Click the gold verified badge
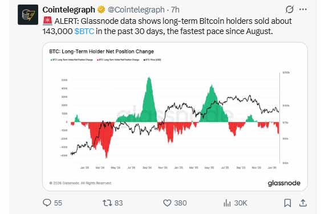The height and width of the screenshot is (214, 321). pyautogui.click(x=101, y=10)
